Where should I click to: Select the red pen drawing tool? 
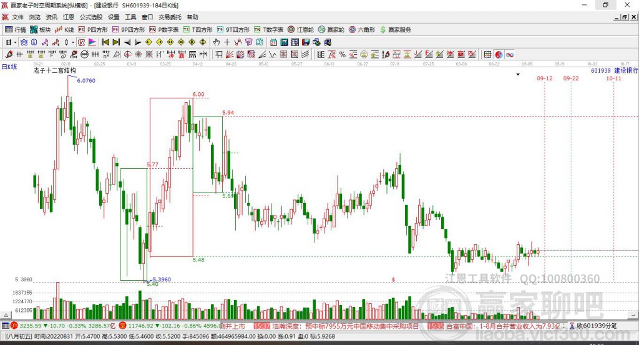9,55
